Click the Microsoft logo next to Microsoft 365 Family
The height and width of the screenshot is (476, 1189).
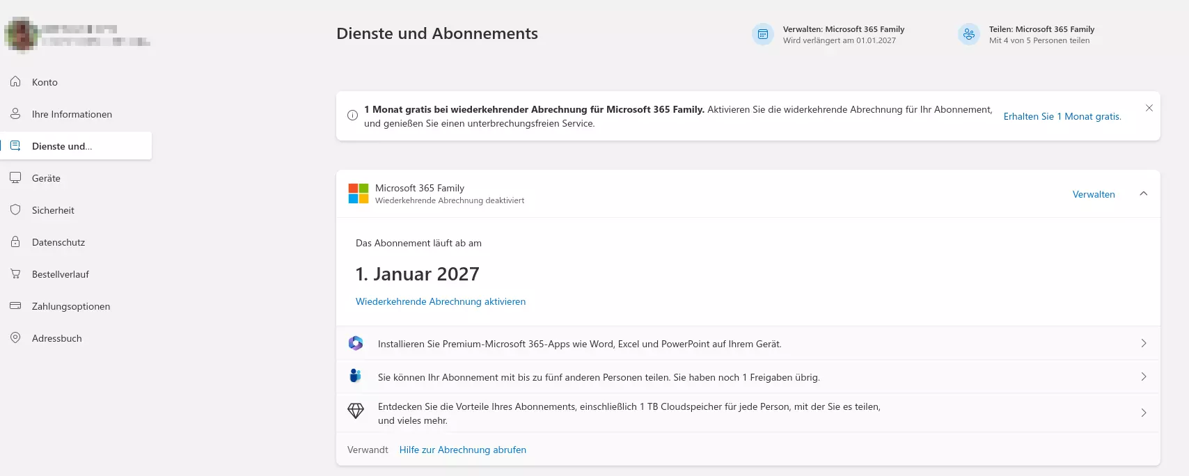click(x=359, y=193)
